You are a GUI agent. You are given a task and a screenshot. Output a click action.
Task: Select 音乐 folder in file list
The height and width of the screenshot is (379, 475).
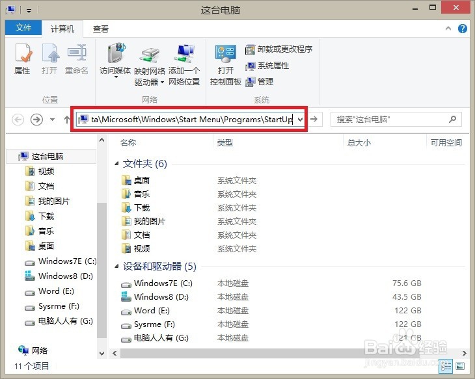tap(136, 194)
